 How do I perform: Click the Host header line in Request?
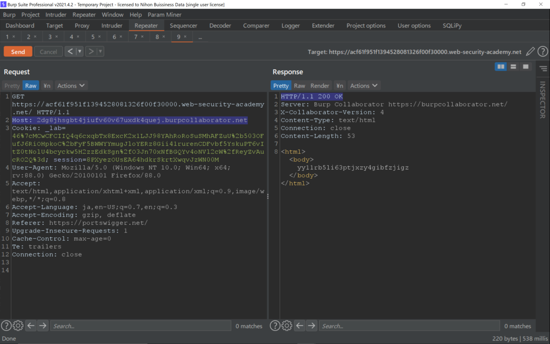(130, 120)
